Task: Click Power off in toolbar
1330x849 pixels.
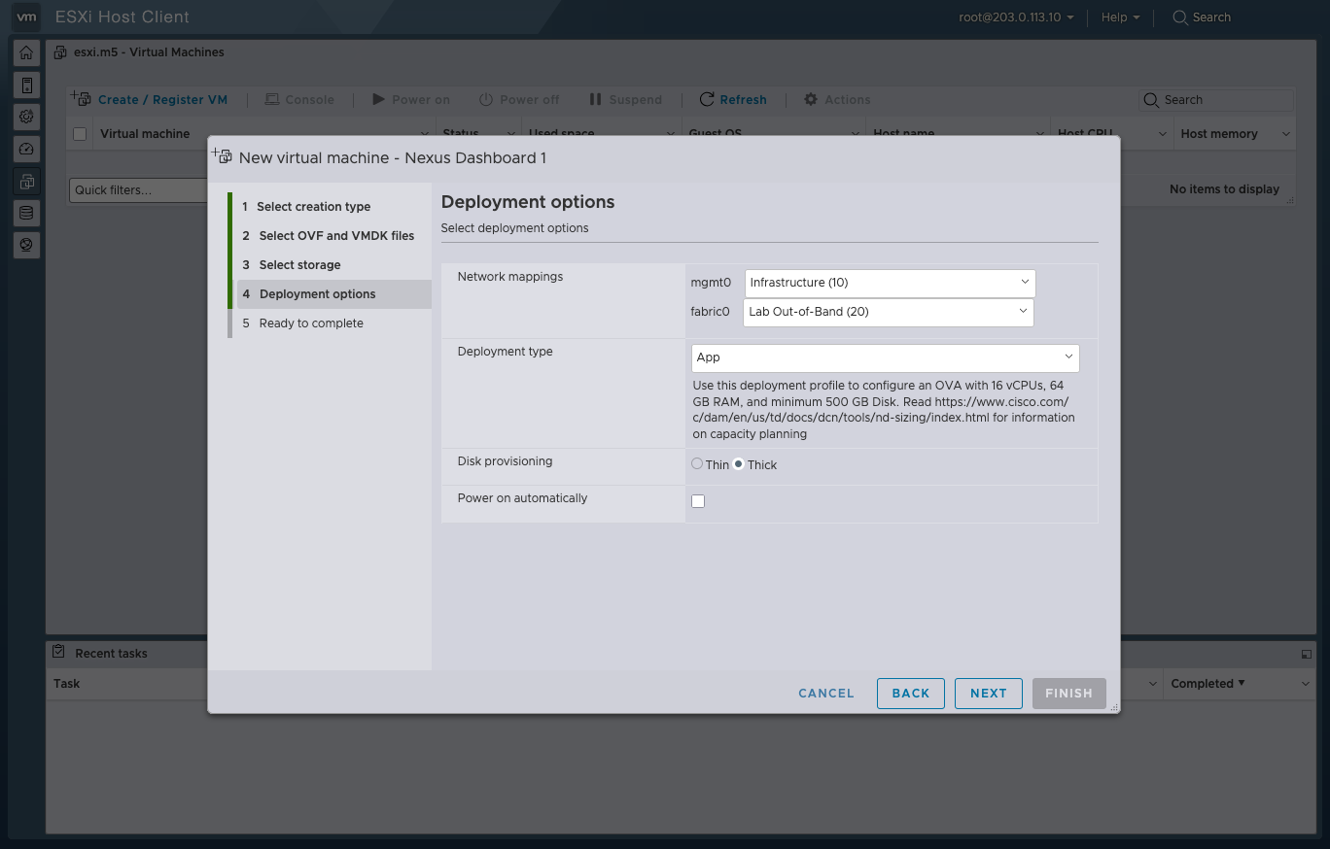Action: tap(519, 99)
